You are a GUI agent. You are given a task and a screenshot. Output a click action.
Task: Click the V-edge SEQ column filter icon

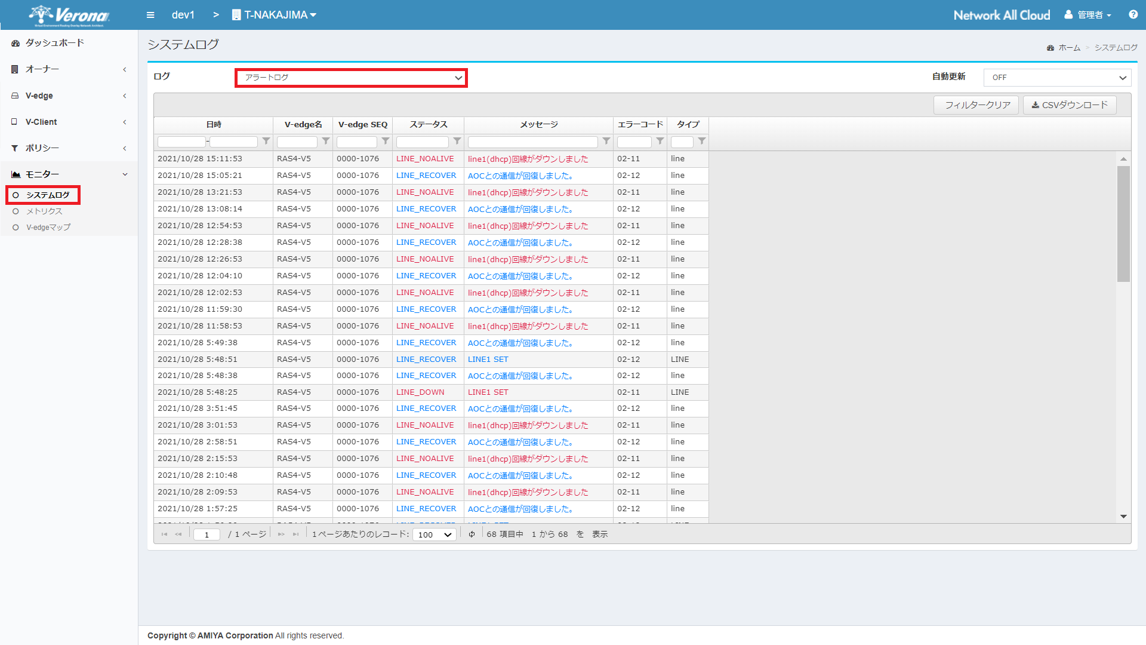point(386,142)
